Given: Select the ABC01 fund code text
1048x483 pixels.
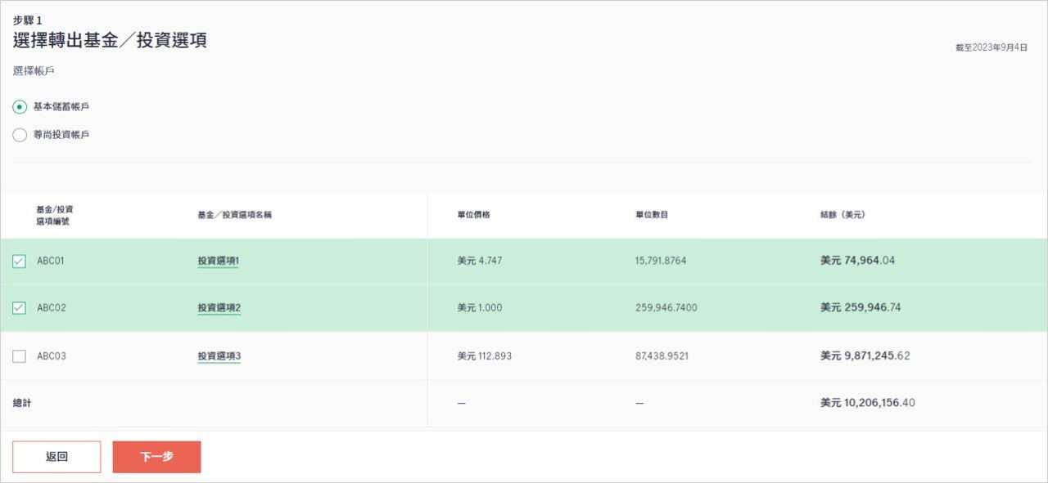Looking at the screenshot, I should (51, 262).
